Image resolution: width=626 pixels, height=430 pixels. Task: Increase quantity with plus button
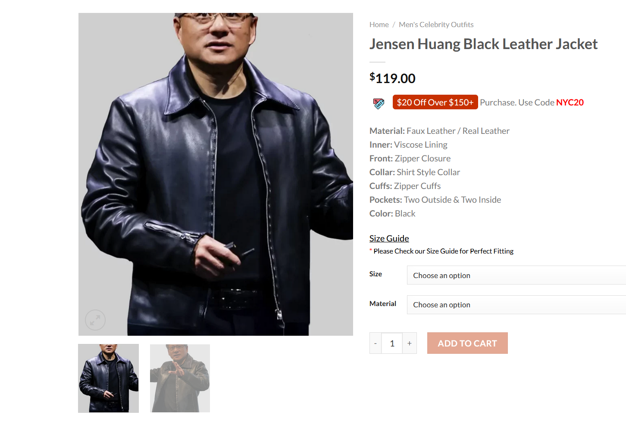(x=410, y=343)
